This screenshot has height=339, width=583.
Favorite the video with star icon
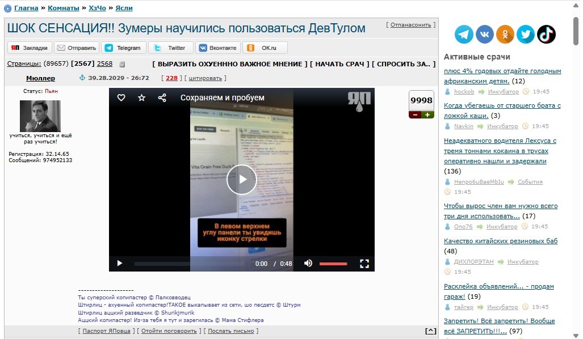(142, 98)
